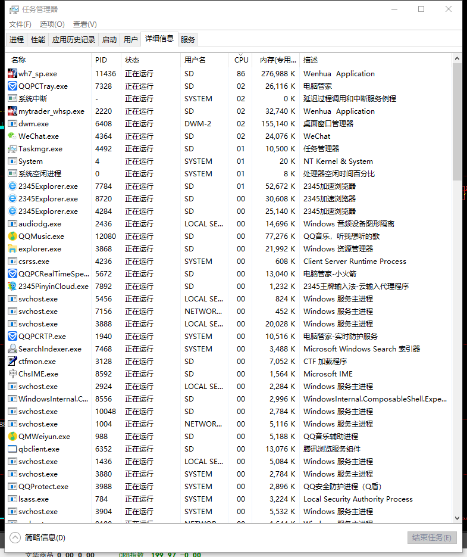Sort by 内存 column header
Screen dimensions: 467x557
point(277,60)
